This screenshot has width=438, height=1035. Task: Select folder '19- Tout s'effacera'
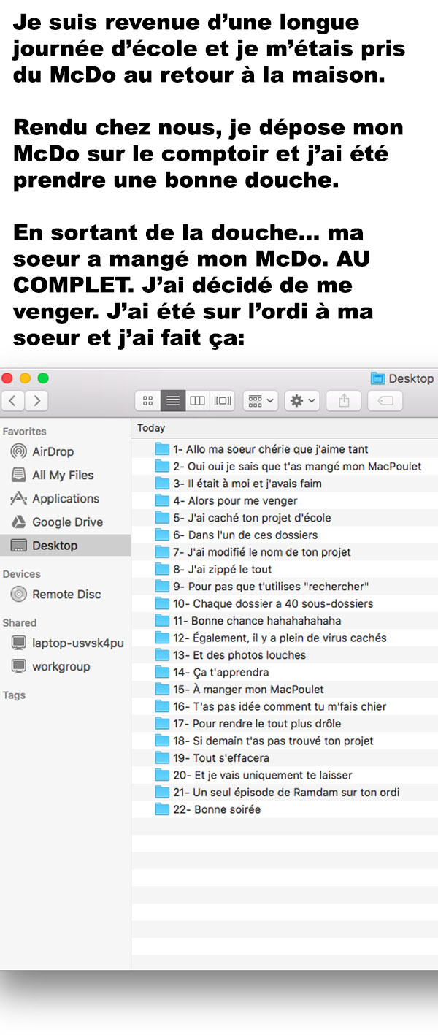285,758
